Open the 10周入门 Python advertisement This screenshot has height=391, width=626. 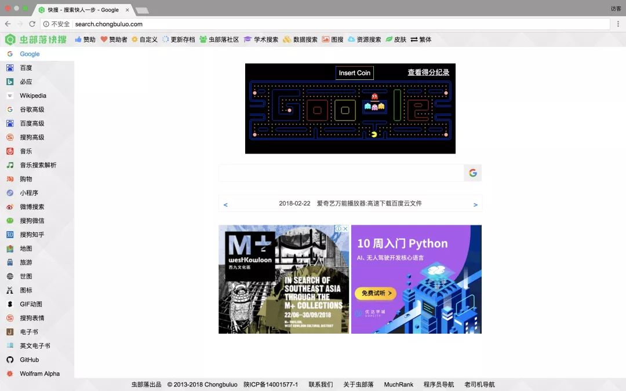click(x=416, y=279)
